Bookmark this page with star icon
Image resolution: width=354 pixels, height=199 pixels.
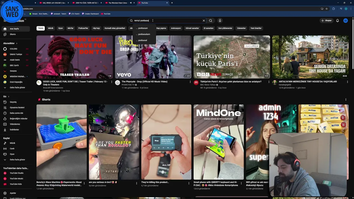(327, 9)
